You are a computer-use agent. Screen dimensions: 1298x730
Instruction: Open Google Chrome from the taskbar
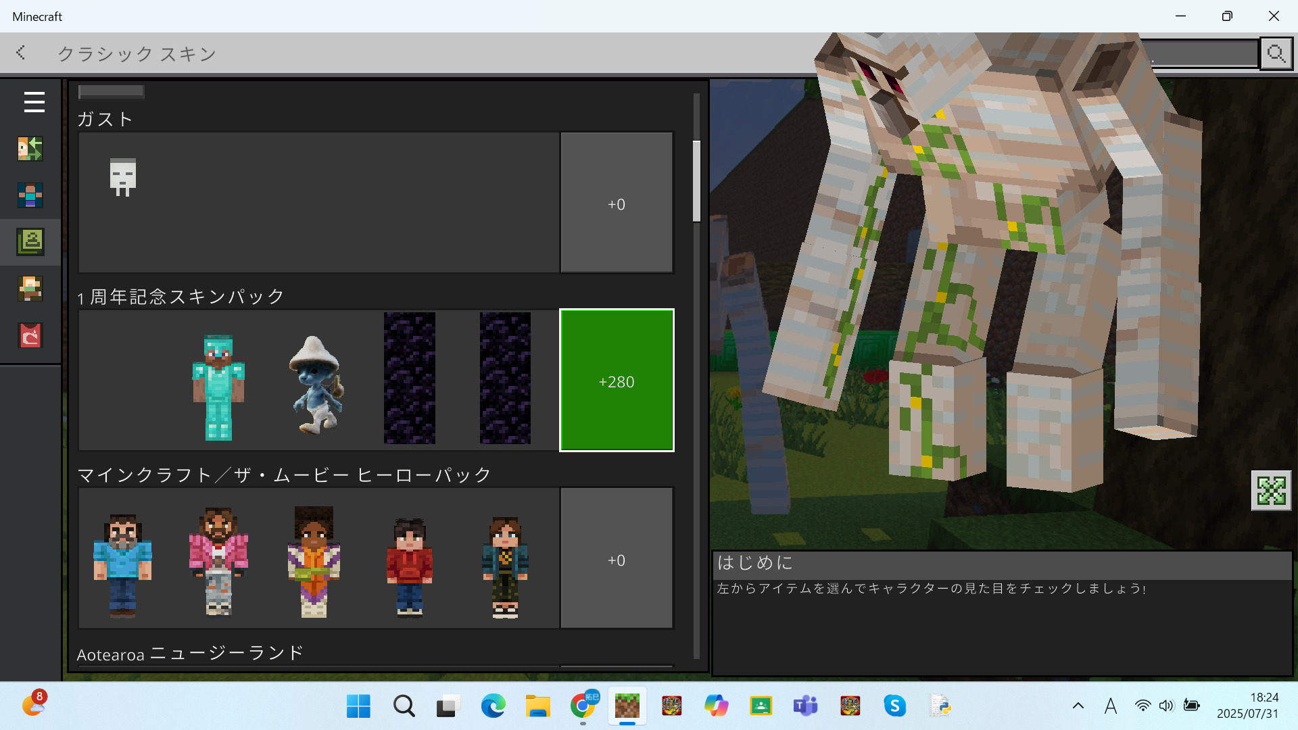pyautogui.click(x=583, y=706)
